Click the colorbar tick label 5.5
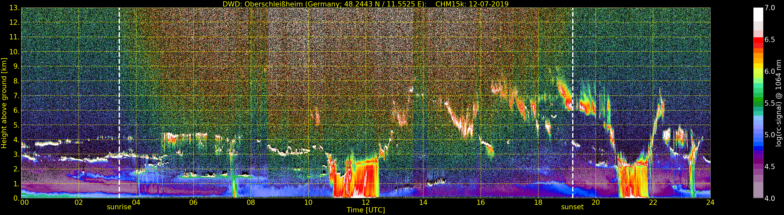The height and width of the screenshot is (215, 784). [x=770, y=103]
